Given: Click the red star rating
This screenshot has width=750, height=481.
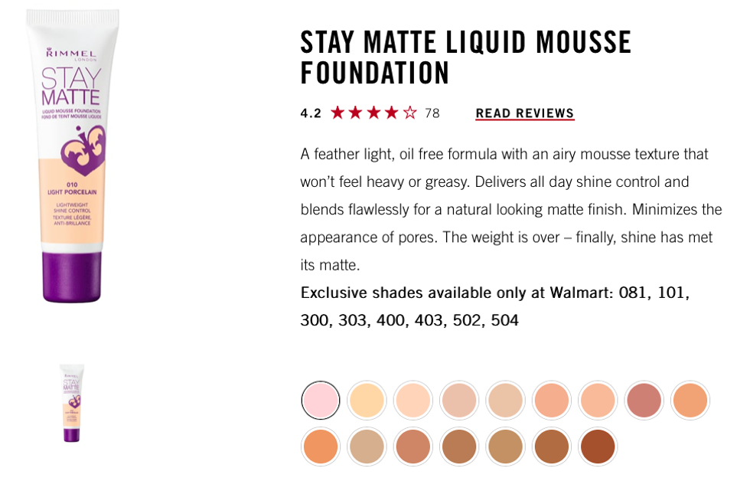Looking at the screenshot, I should tap(373, 113).
